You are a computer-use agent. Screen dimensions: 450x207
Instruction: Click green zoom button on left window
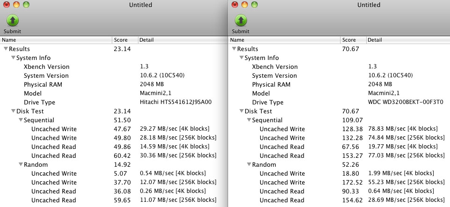[26, 5]
